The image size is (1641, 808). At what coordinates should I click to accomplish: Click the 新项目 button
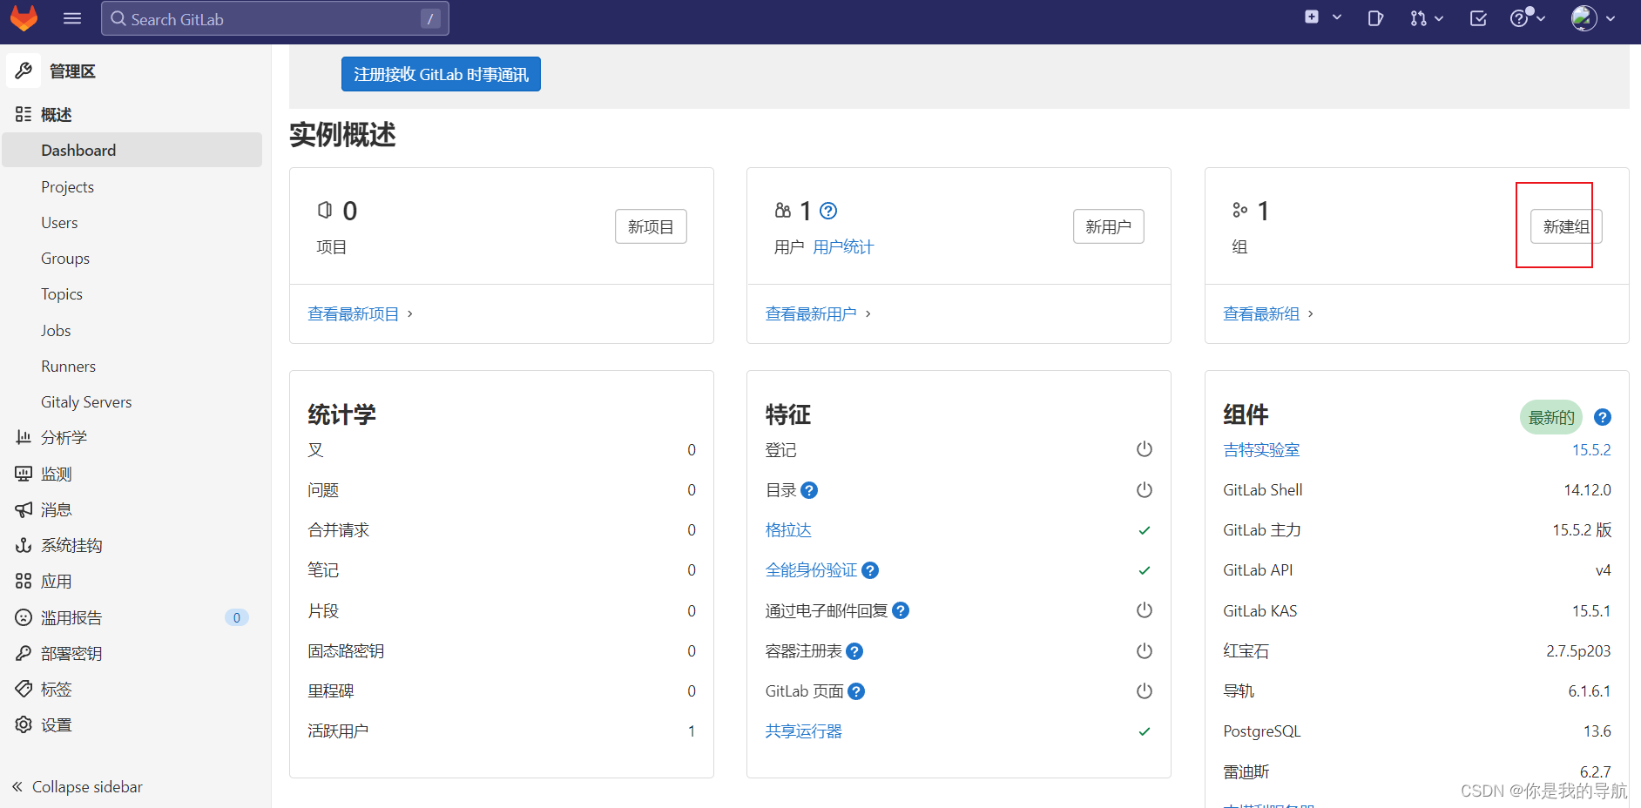pyautogui.click(x=651, y=226)
